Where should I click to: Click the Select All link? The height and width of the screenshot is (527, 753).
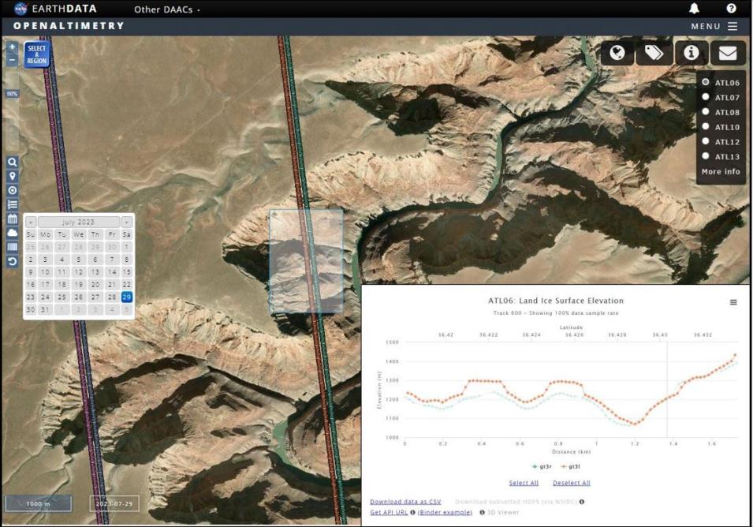(524, 483)
